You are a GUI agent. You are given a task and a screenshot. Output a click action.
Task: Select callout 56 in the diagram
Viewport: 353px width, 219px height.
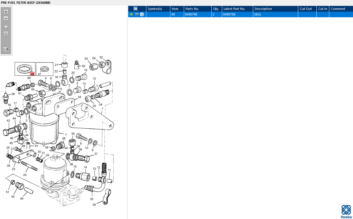coord(64,138)
